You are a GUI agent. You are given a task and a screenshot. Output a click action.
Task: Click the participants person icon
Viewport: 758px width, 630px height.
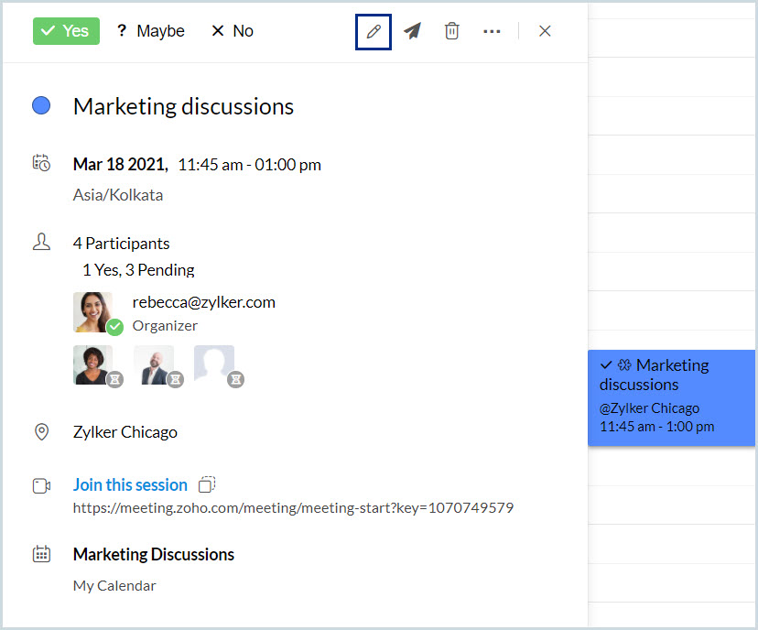point(41,243)
